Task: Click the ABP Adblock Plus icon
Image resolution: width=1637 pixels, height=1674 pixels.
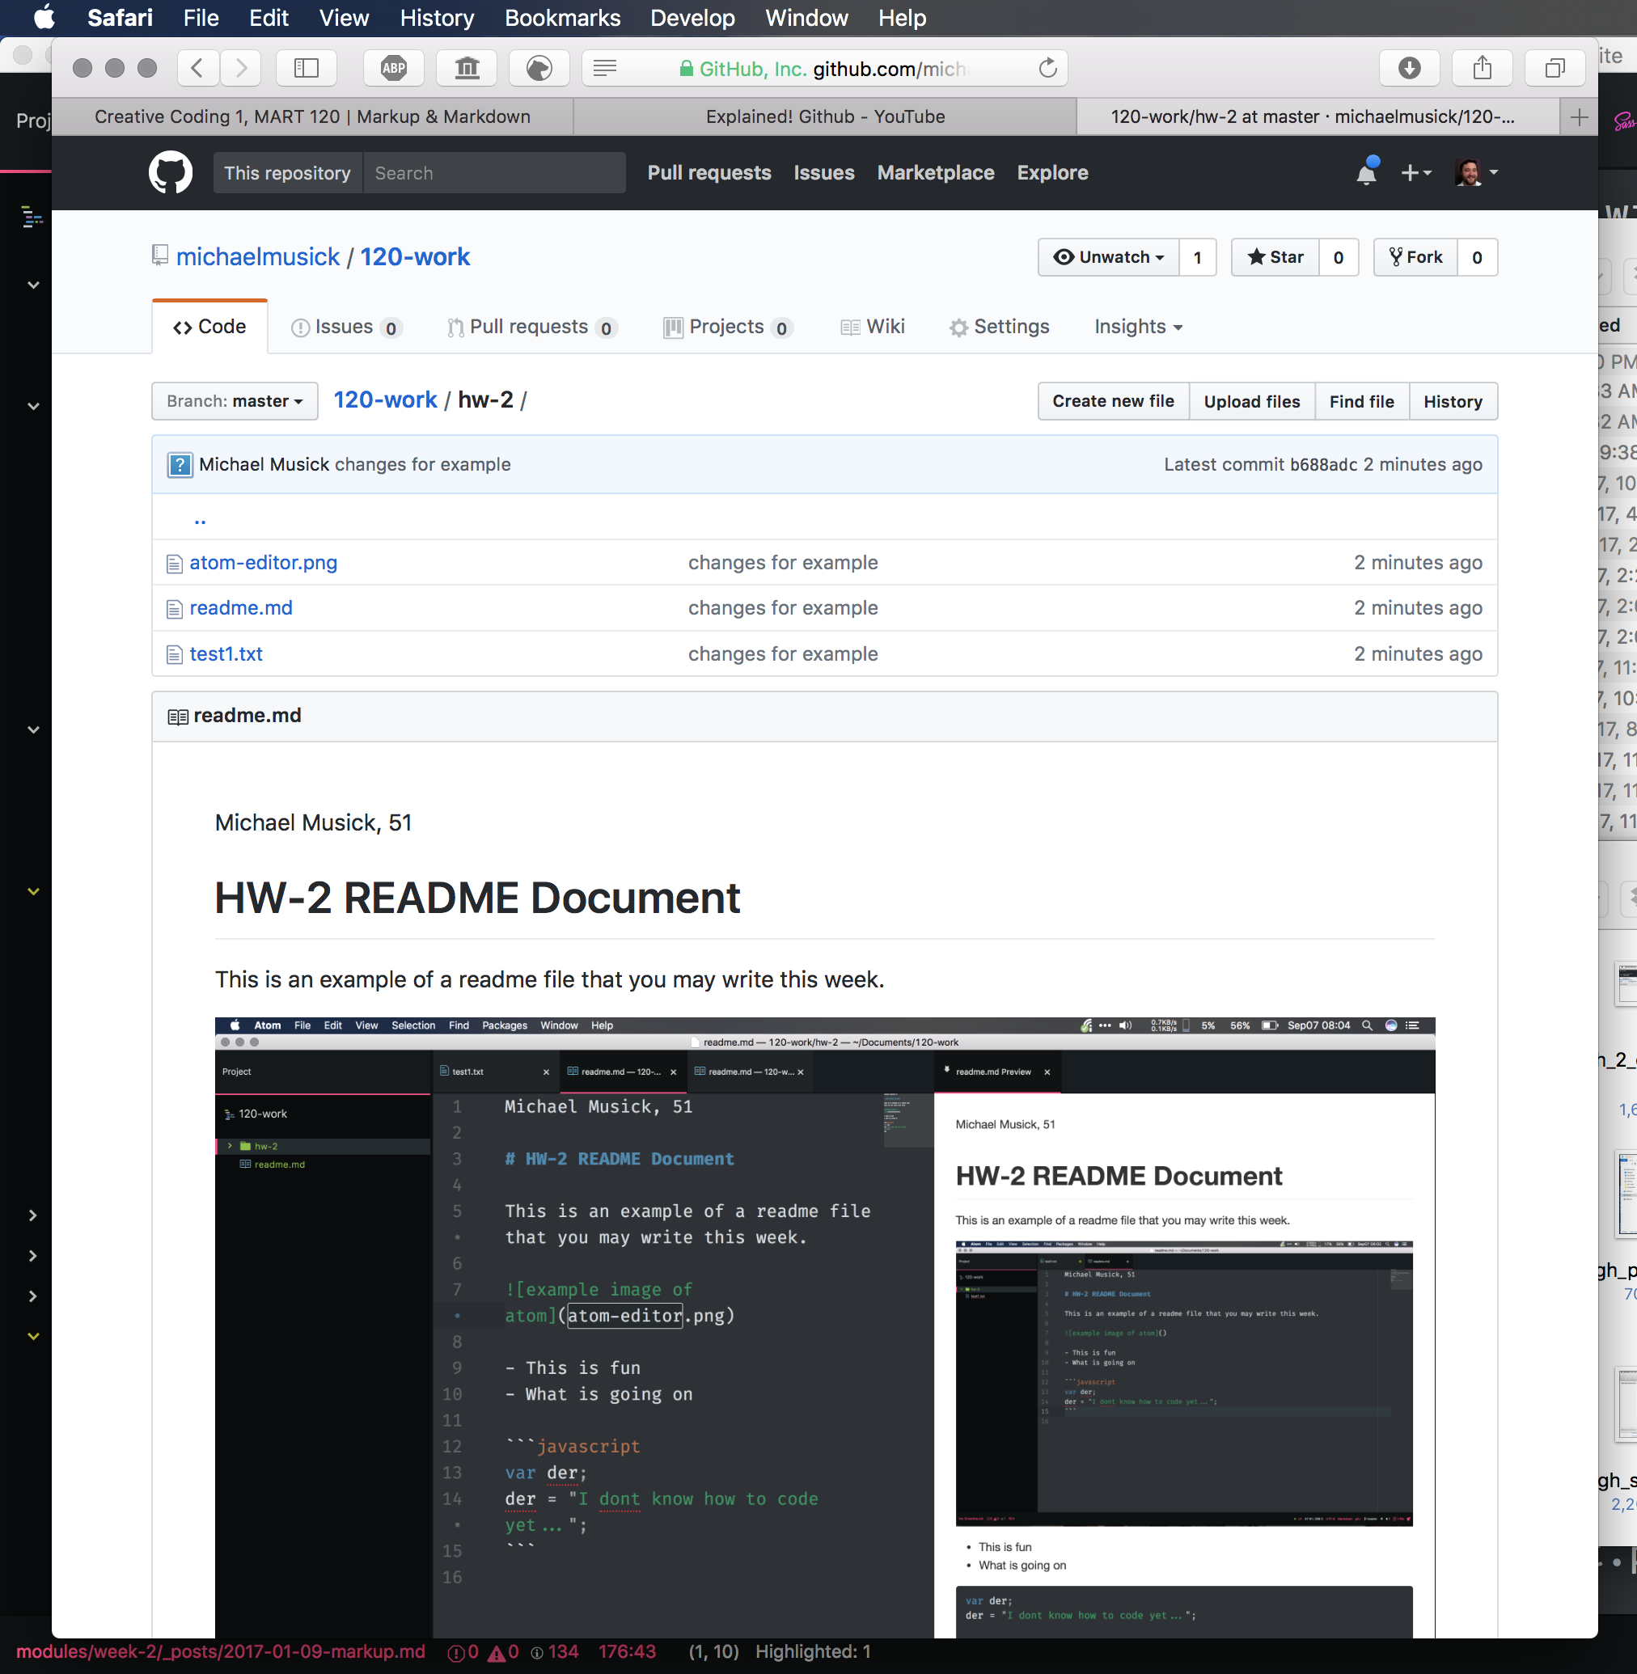Action: 394,68
